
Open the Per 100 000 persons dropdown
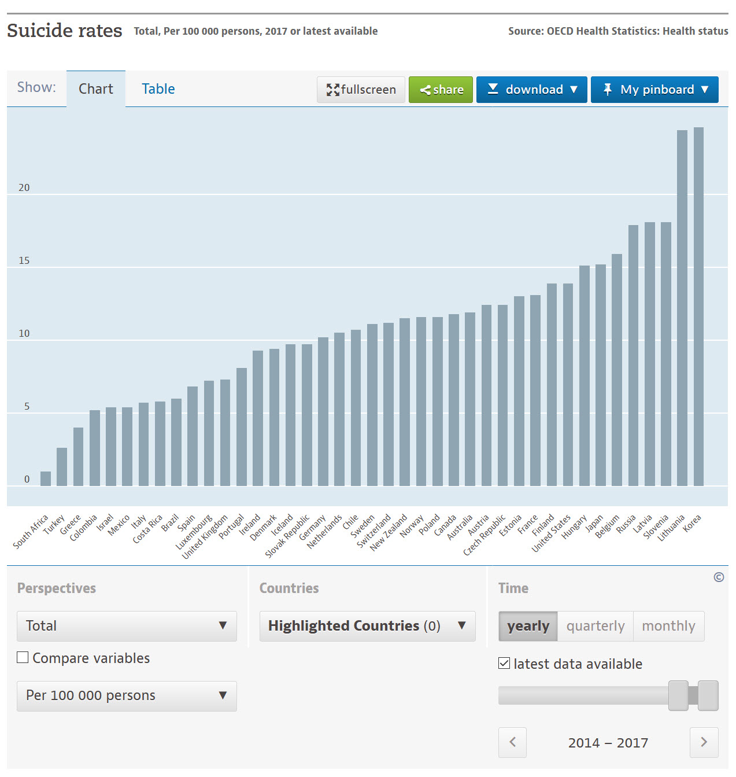pyautogui.click(x=127, y=695)
